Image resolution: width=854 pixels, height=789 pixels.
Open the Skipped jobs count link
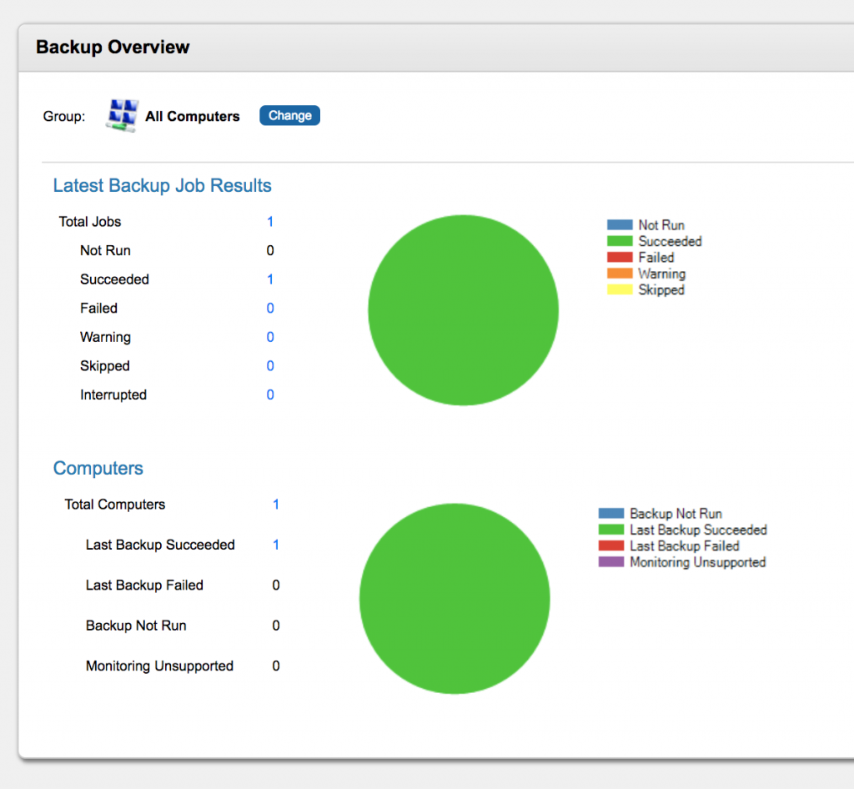pos(270,366)
